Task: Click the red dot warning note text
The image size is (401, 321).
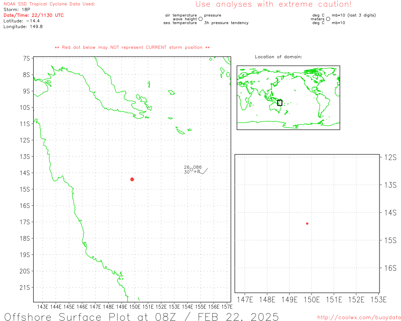Action: [x=132, y=48]
